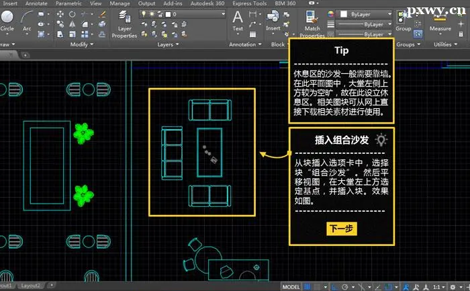Open the Express Tools ribbon tab
This screenshot has width=470, height=291.
tap(249, 3)
